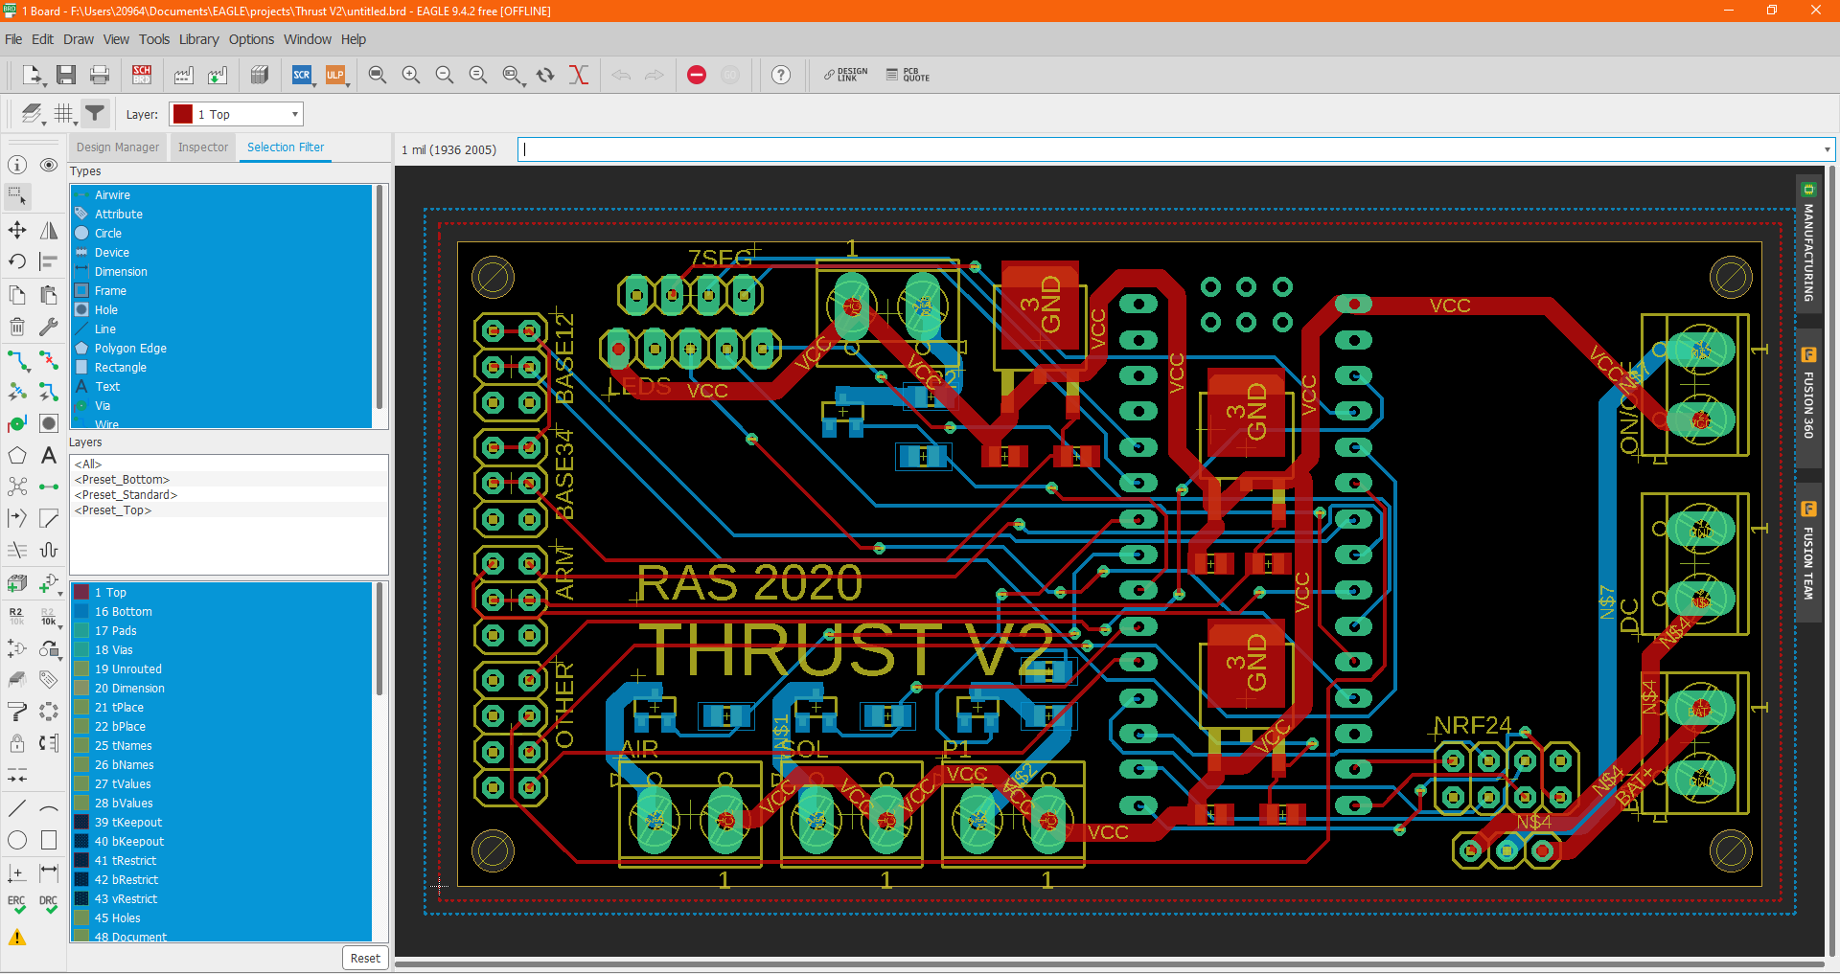Save the board file

66,75
